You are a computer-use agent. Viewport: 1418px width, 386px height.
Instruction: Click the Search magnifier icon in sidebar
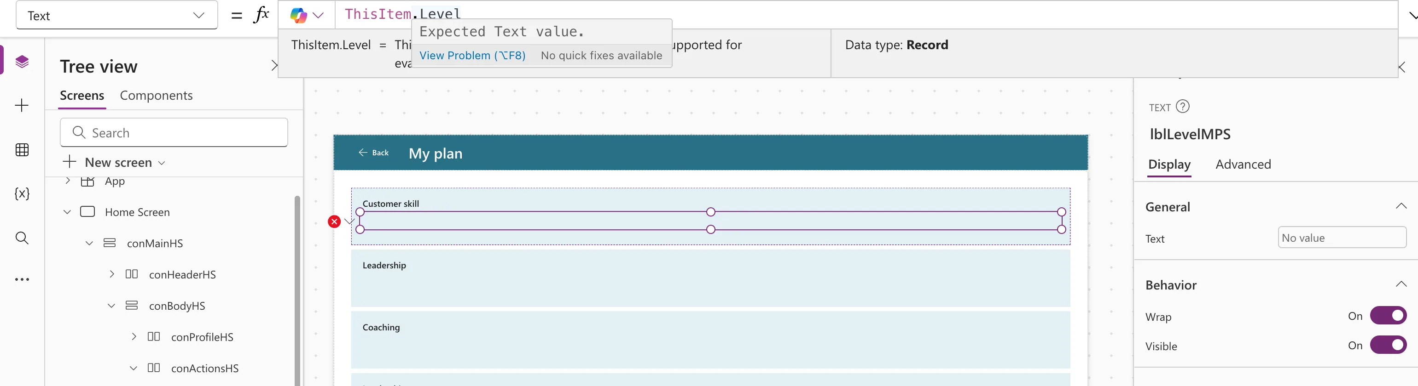click(x=22, y=238)
